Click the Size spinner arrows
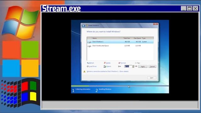This screenshot has width=201, height=113. (133, 66)
